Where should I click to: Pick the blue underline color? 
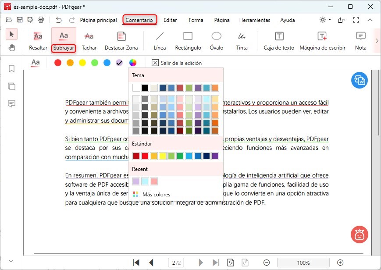[107, 63]
